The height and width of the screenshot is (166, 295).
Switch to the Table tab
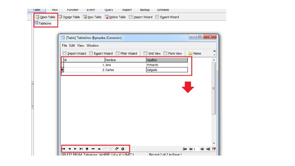click(x=37, y=10)
